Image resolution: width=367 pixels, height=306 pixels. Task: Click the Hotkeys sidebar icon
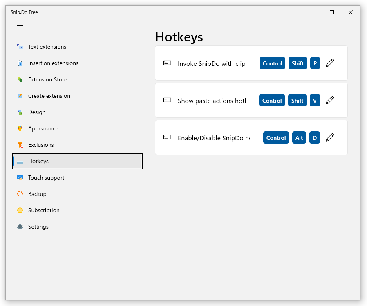pos(20,161)
